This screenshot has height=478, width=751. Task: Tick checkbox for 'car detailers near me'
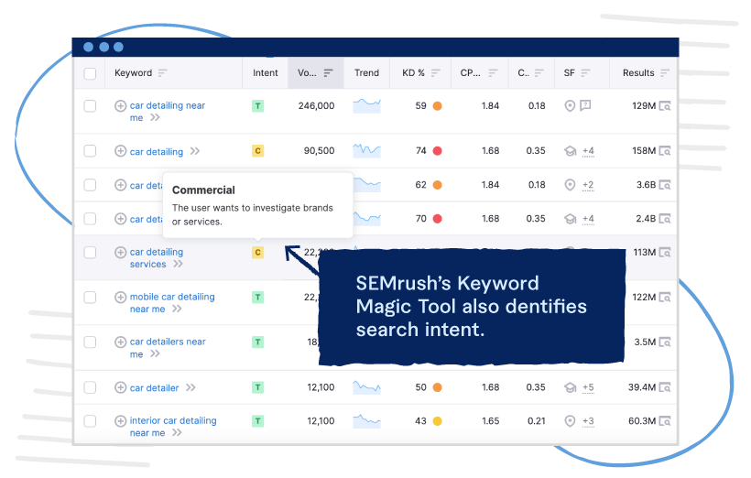click(90, 342)
